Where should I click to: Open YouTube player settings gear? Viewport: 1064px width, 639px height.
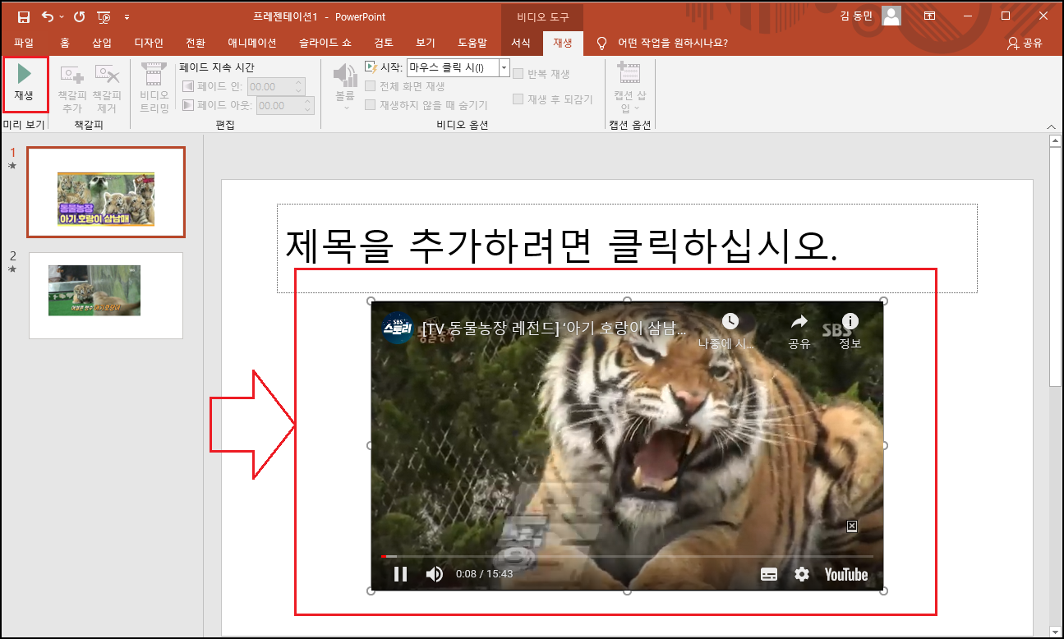click(x=802, y=574)
